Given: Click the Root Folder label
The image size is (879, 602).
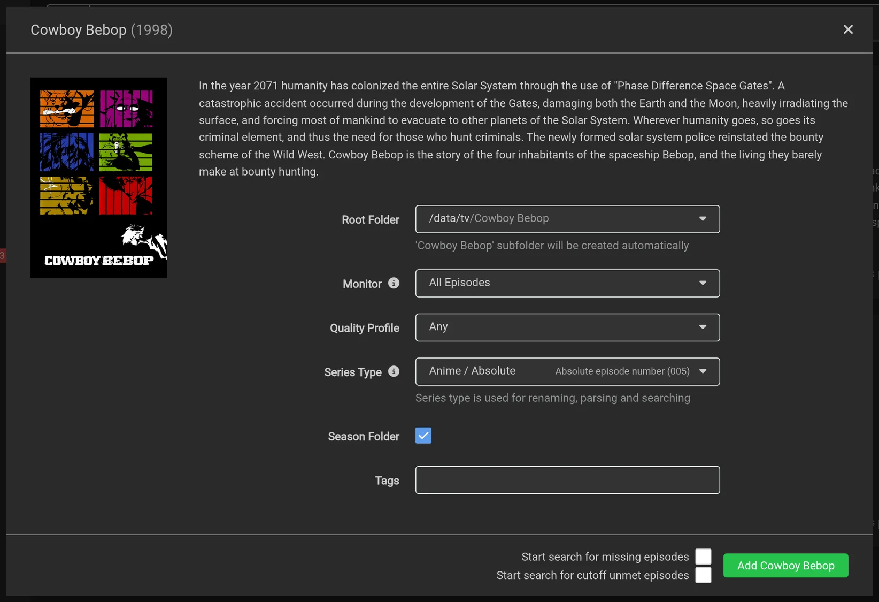Looking at the screenshot, I should [371, 220].
